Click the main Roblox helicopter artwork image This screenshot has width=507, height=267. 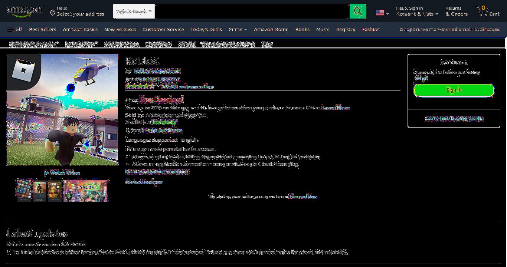(62, 110)
